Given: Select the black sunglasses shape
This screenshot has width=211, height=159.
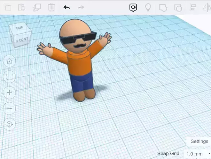Looking at the screenshot, I should [x=78, y=38].
